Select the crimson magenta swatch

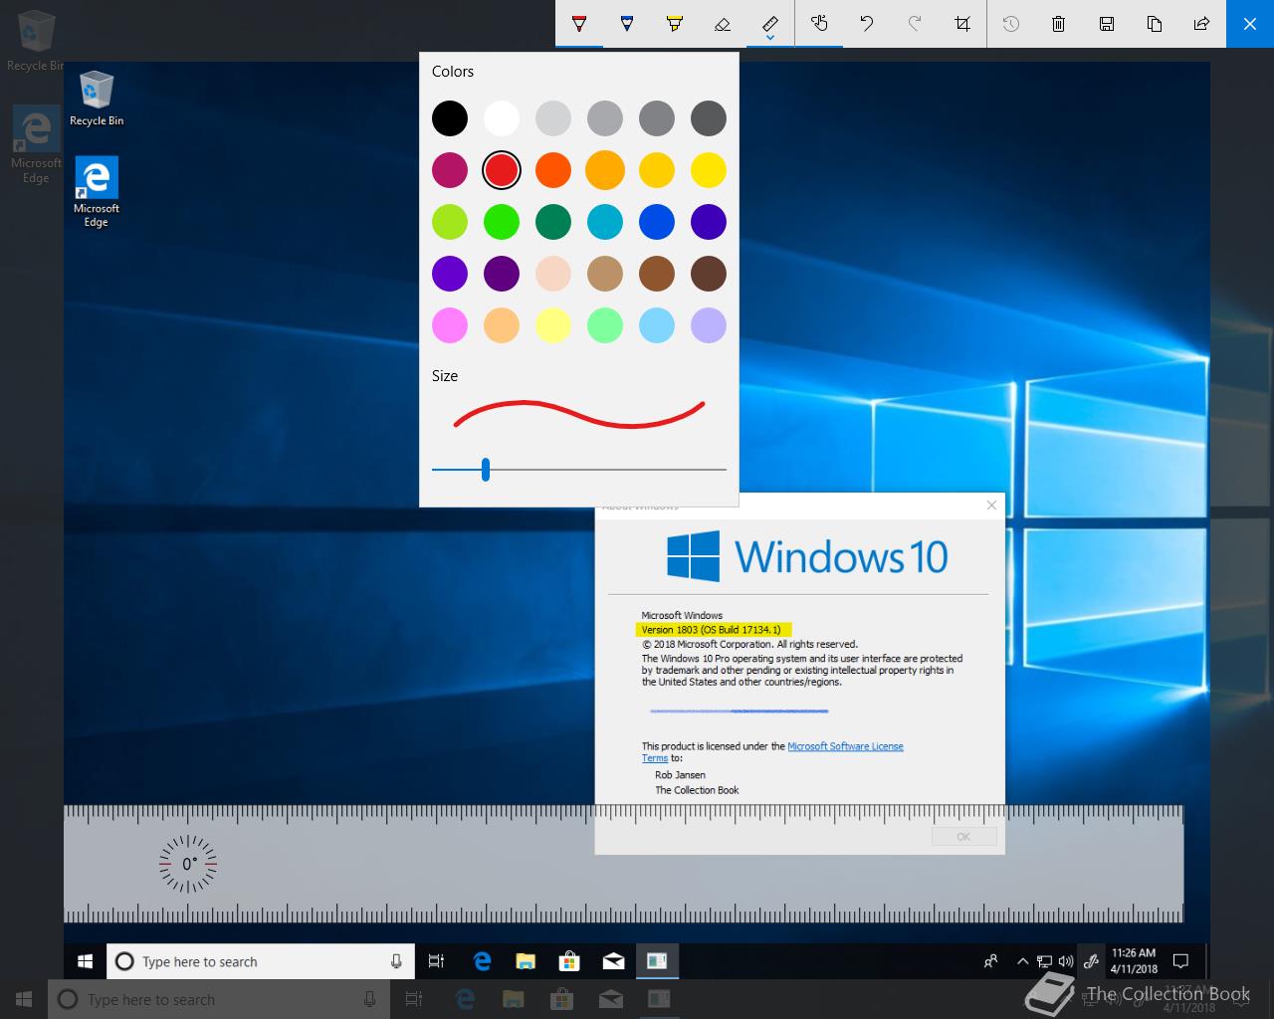450,170
